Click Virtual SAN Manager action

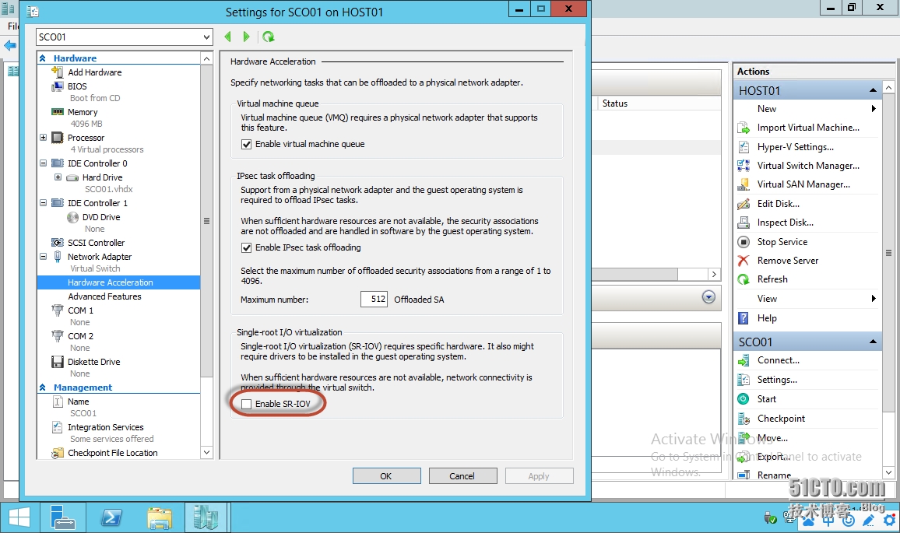pos(803,184)
